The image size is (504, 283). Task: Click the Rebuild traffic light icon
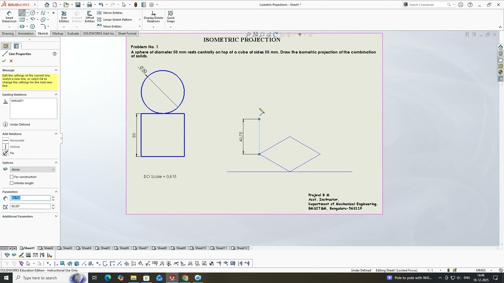[136, 5]
